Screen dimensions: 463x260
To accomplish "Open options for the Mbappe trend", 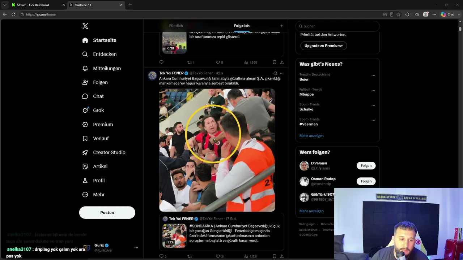I will [373, 90].
